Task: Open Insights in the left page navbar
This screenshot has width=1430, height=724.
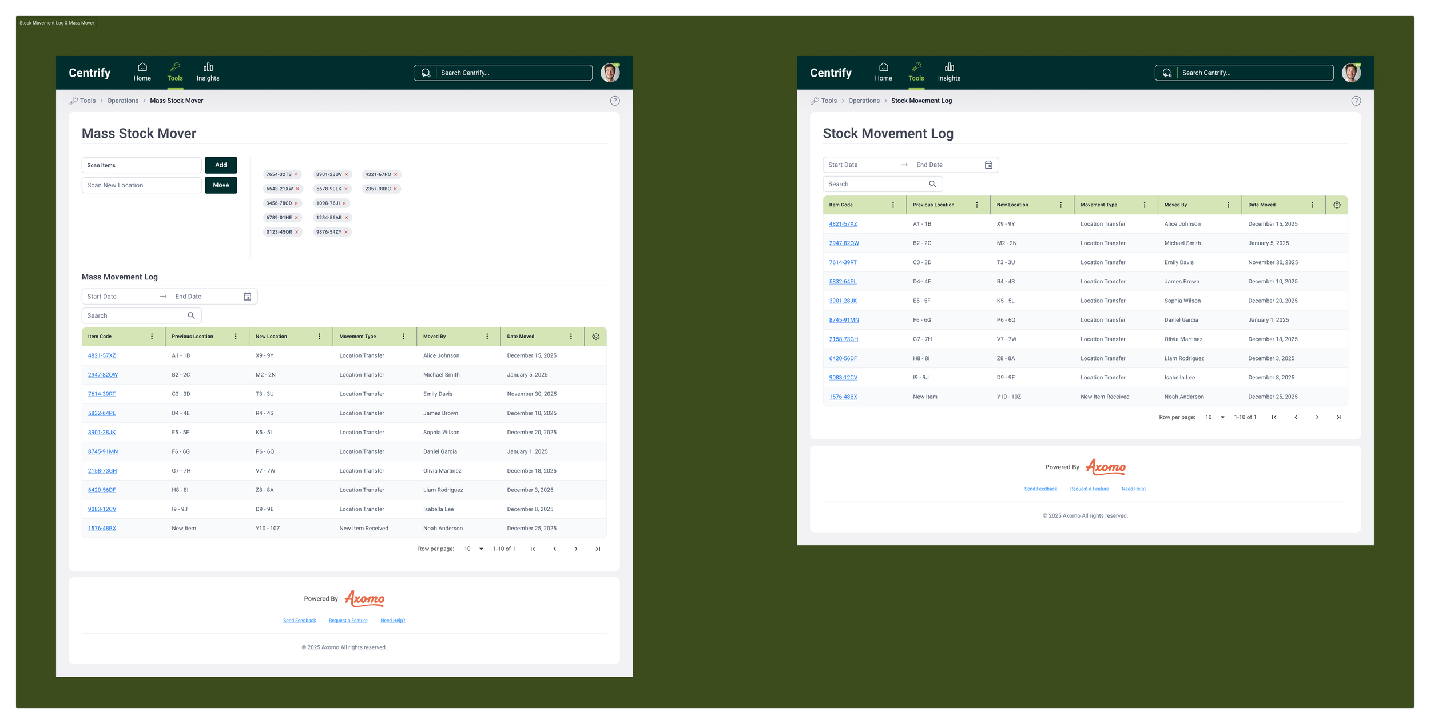Action: tap(208, 73)
